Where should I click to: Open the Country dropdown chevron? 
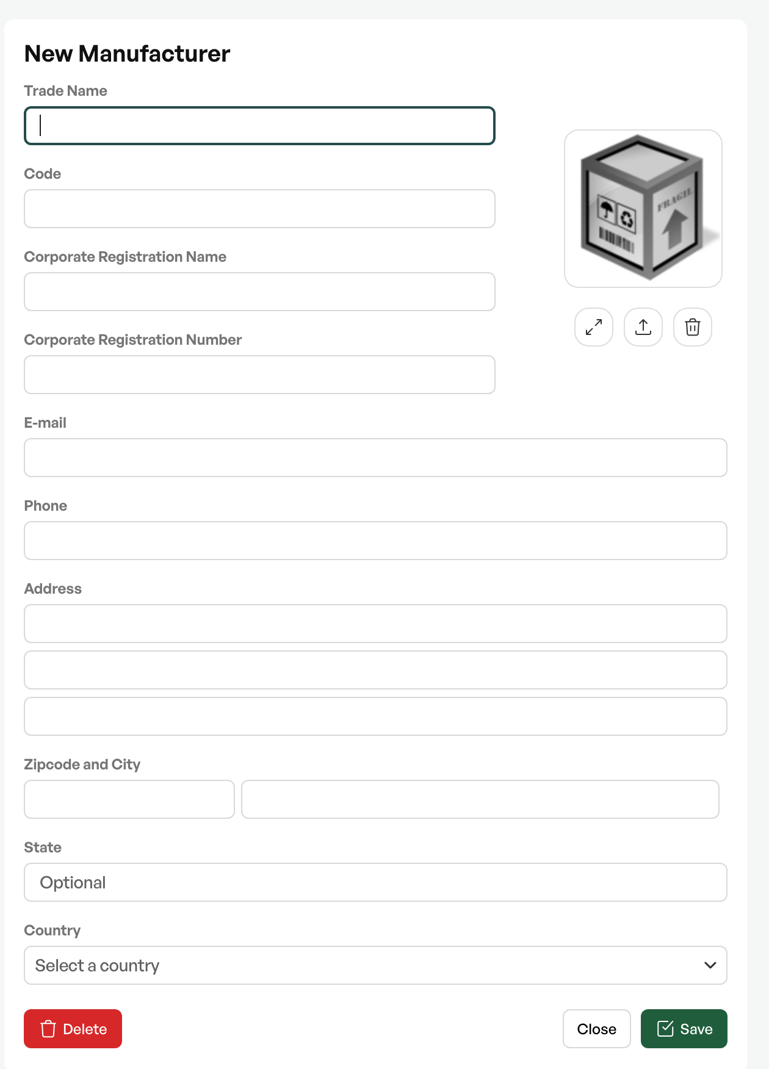[x=710, y=965]
